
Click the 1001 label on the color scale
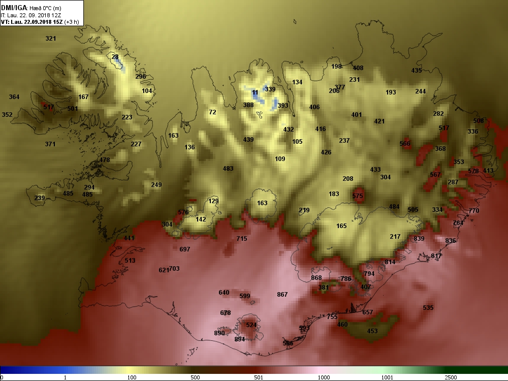pyautogui.click(x=387, y=377)
